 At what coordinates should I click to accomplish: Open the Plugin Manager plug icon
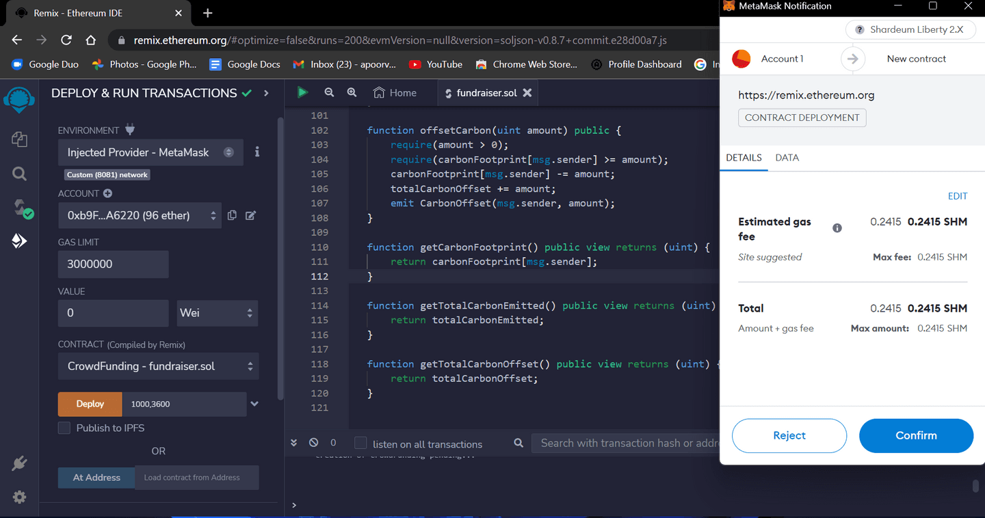pos(19,464)
